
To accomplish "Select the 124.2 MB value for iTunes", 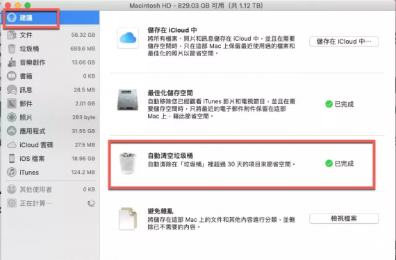I will [83, 173].
